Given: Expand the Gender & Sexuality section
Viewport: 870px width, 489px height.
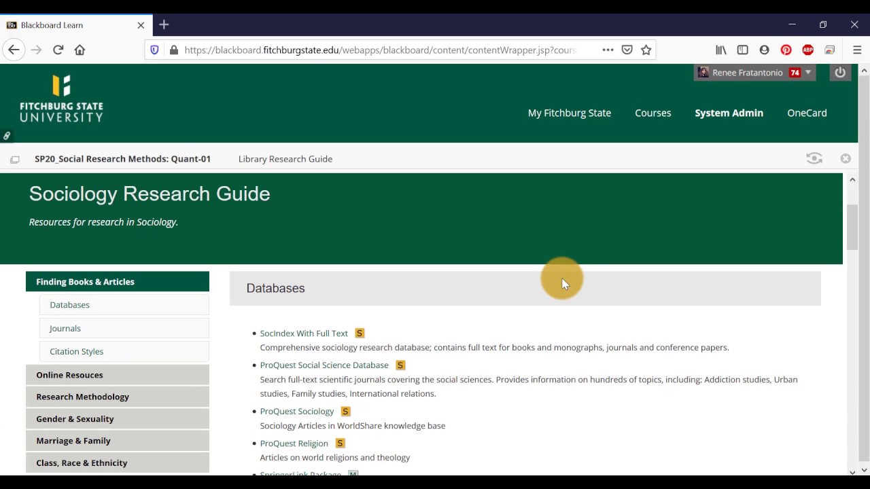Looking at the screenshot, I should click(118, 419).
